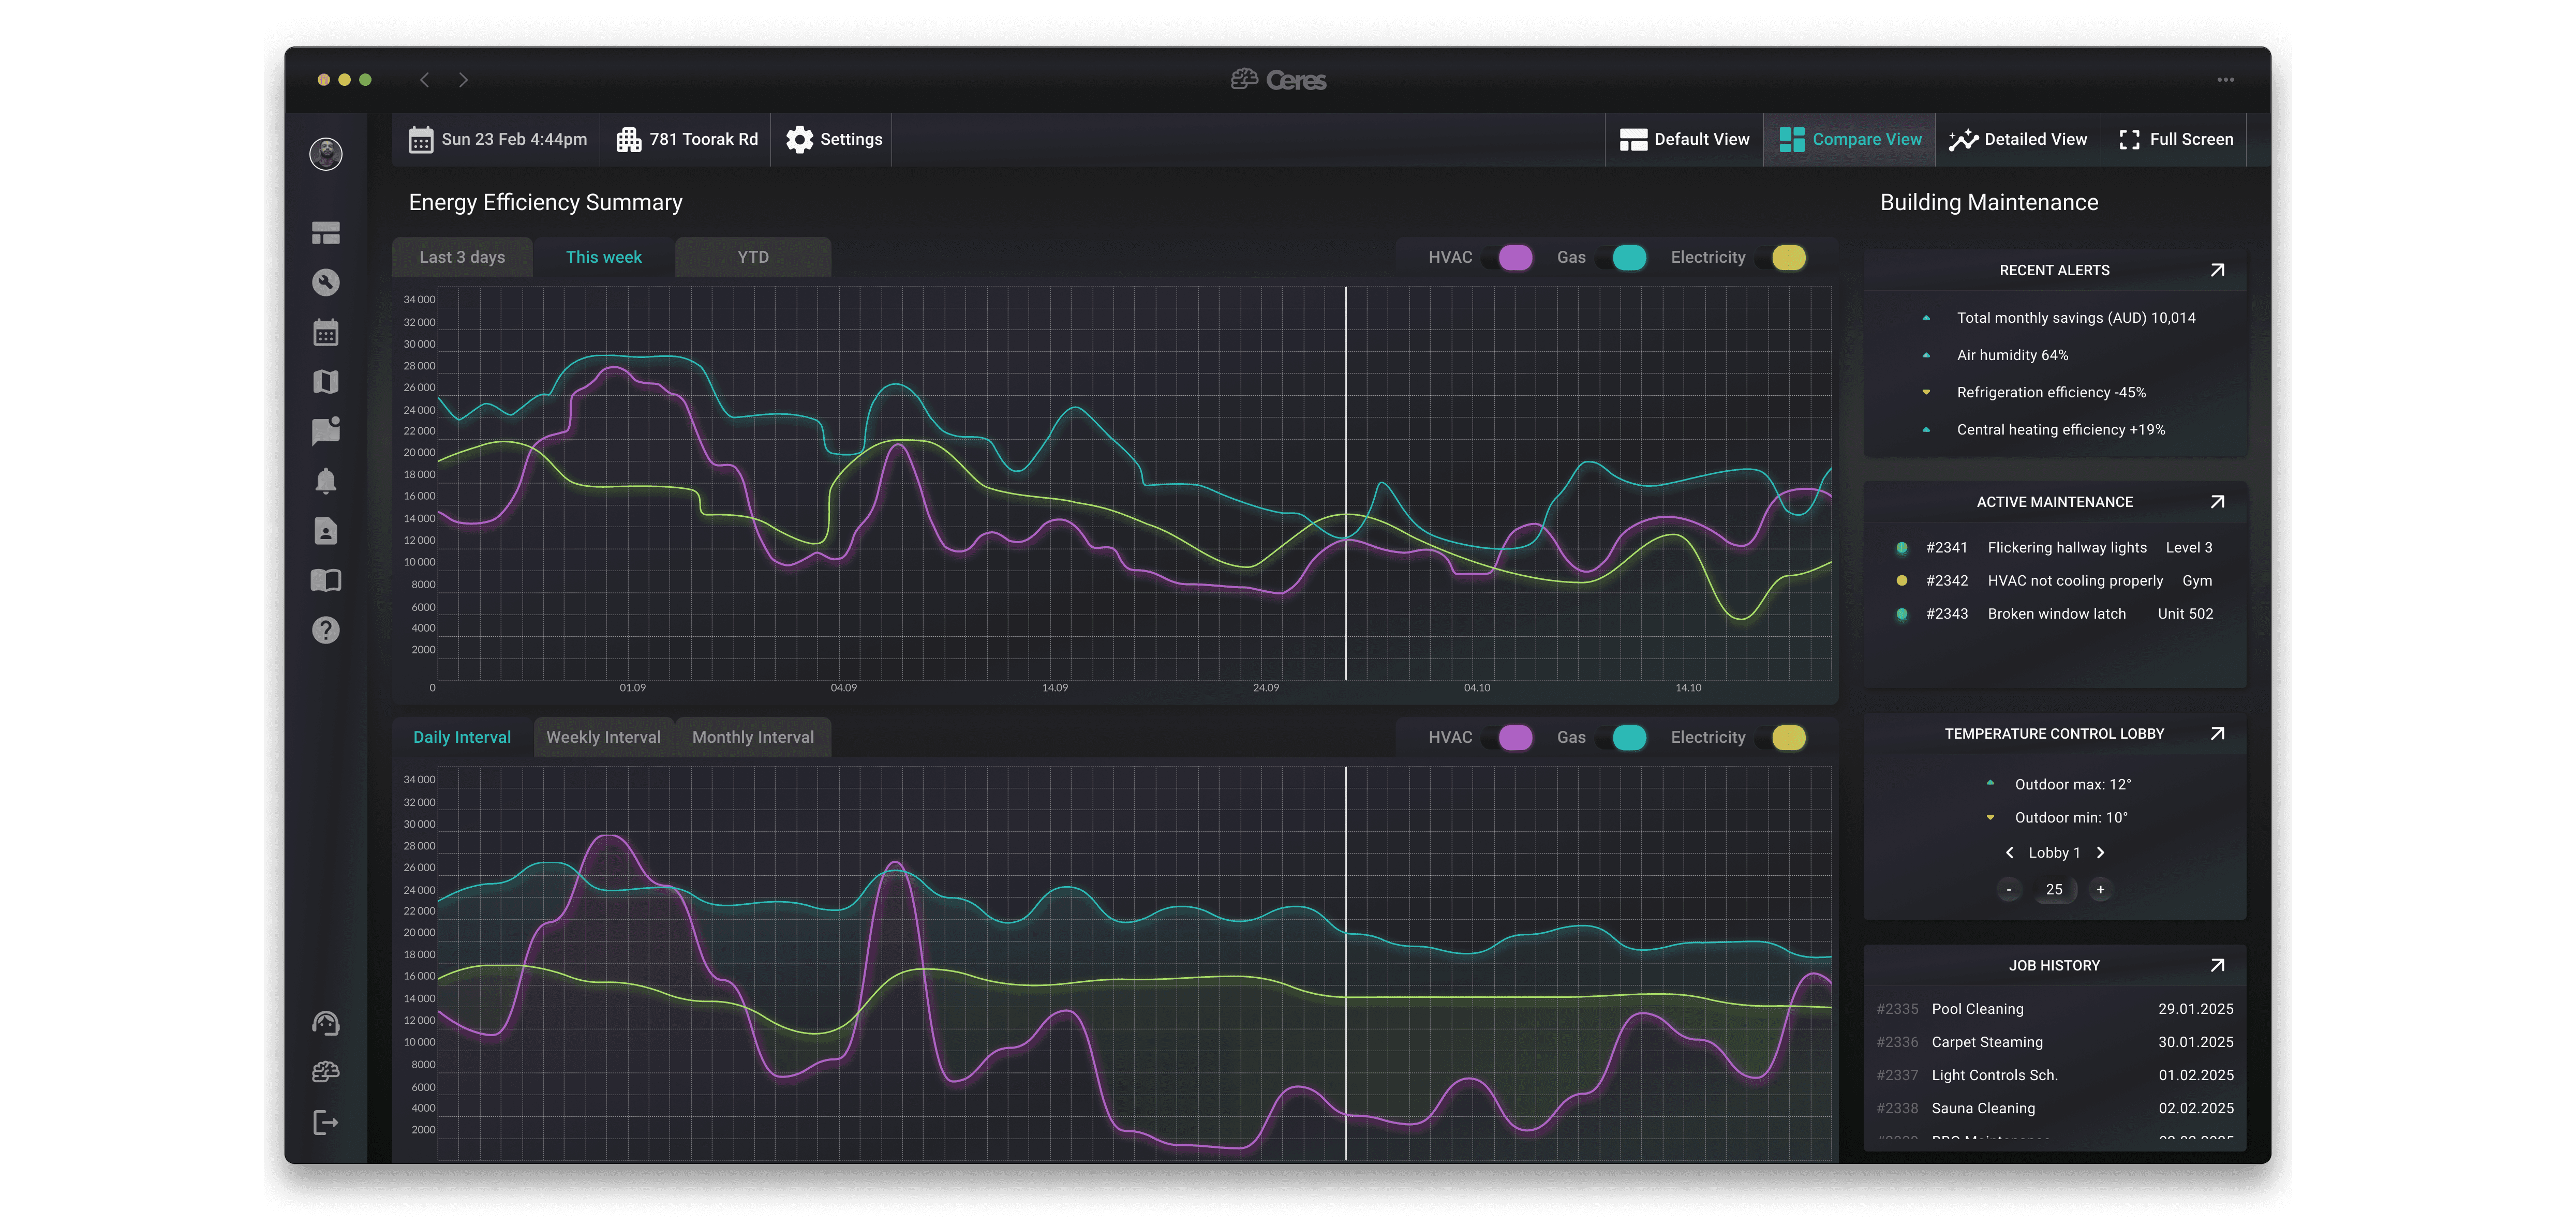Open the support headset icon
Screen dimensions: 2555x1226
click(325, 1023)
